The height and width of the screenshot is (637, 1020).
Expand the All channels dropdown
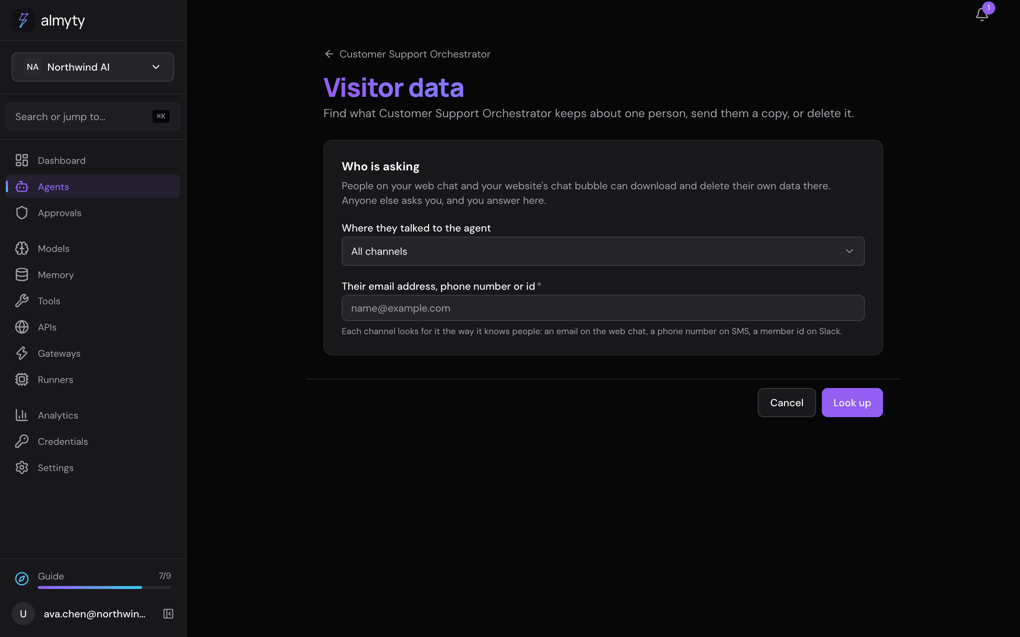pyautogui.click(x=603, y=251)
